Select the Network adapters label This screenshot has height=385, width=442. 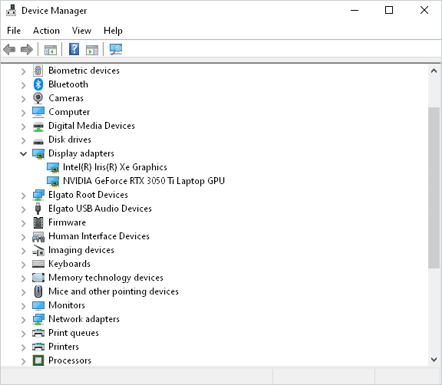click(x=84, y=319)
